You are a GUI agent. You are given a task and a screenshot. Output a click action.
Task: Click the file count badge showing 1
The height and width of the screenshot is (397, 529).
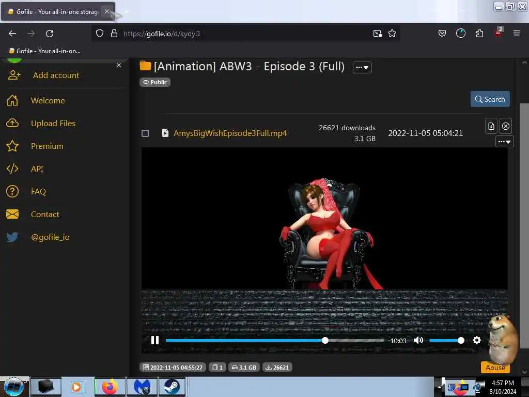pyautogui.click(x=217, y=368)
